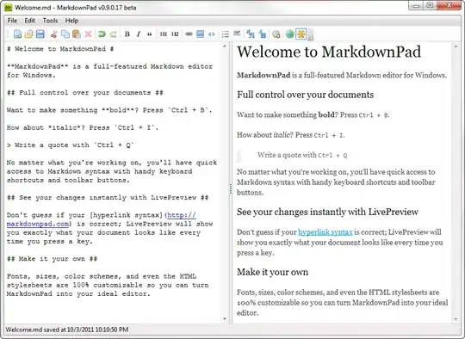
Task: Insert code using the angle brackets icon
Action: [212, 34]
